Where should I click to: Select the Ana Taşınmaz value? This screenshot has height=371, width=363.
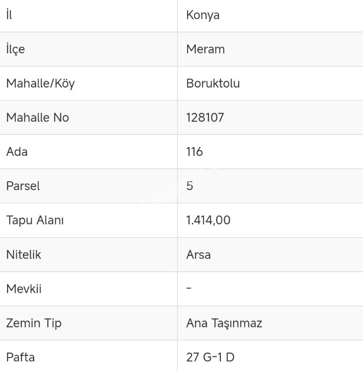(224, 323)
